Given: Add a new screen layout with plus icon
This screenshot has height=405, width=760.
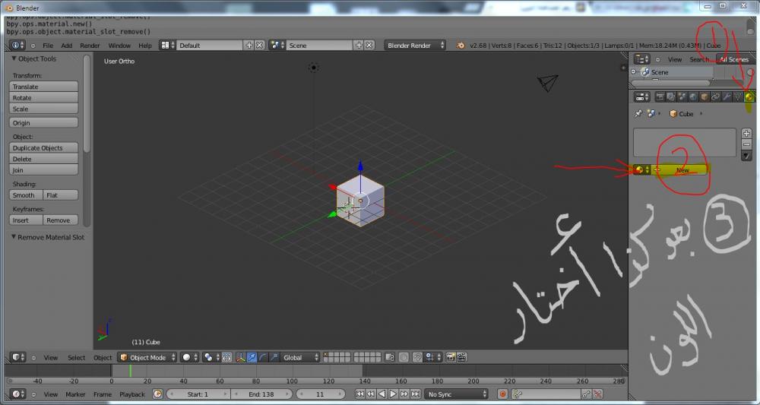Looking at the screenshot, I should [x=249, y=45].
